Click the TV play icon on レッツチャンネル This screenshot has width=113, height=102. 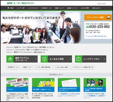(79, 59)
